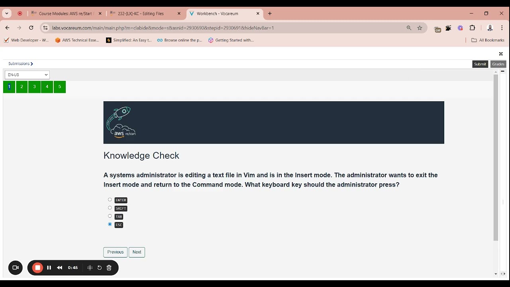Click the Grades button

pyautogui.click(x=498, y=64)
